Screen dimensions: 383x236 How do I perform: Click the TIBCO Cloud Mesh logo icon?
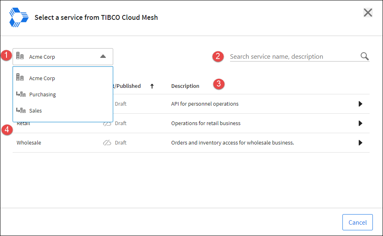(x=19, y=17)
